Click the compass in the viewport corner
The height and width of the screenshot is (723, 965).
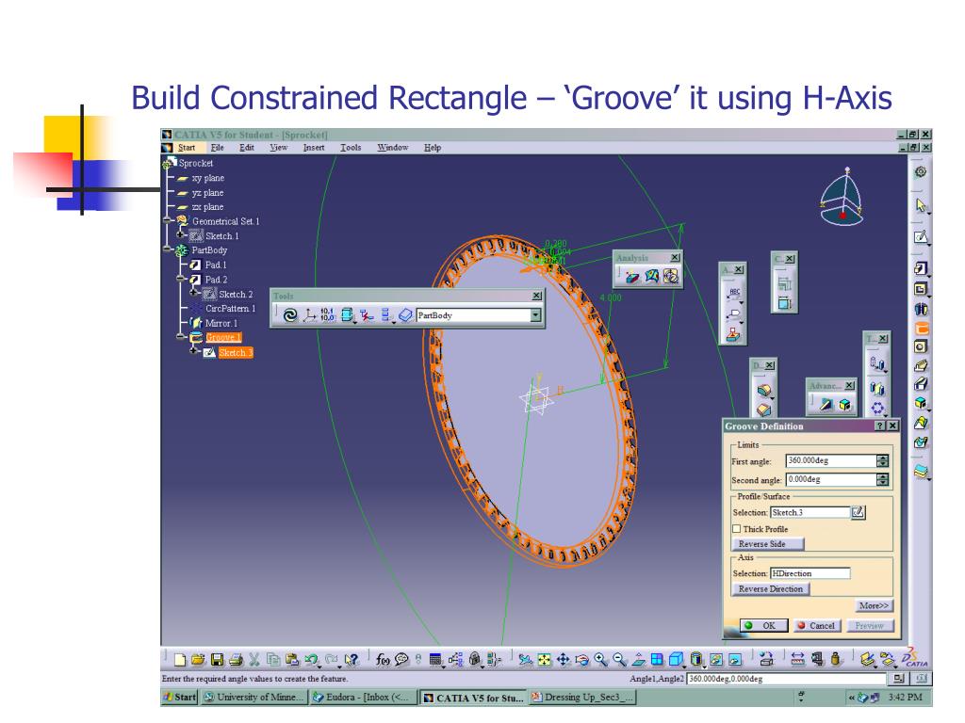click(x=843, y=199)
